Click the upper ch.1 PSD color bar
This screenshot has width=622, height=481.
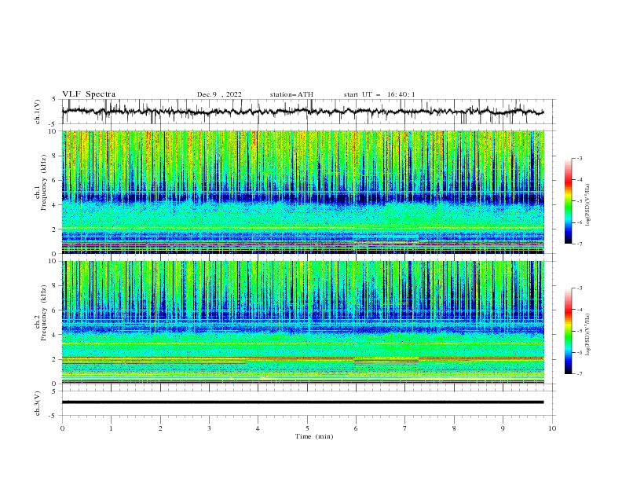tap(568, 201)
